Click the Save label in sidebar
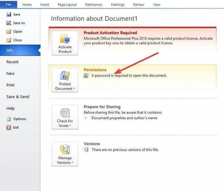The image size is (224, 191). 17,14
